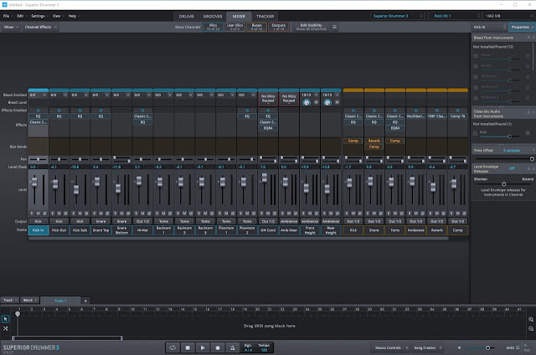This screenshot has height=355, width=536.
Task: Solo the Kick In channel
Action: (32, 214)
